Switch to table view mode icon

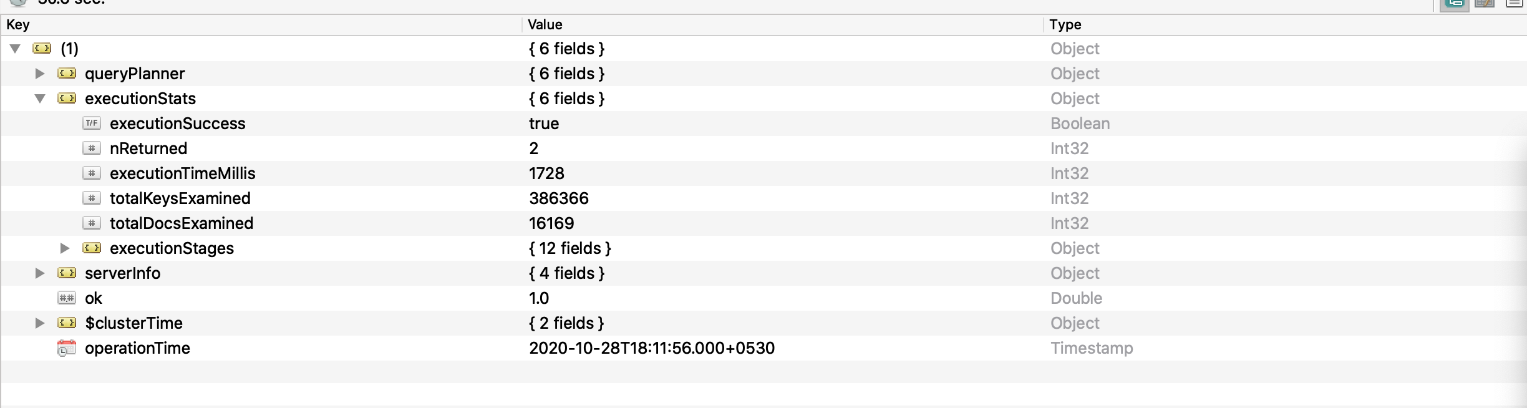click(x=1485, y=3)
